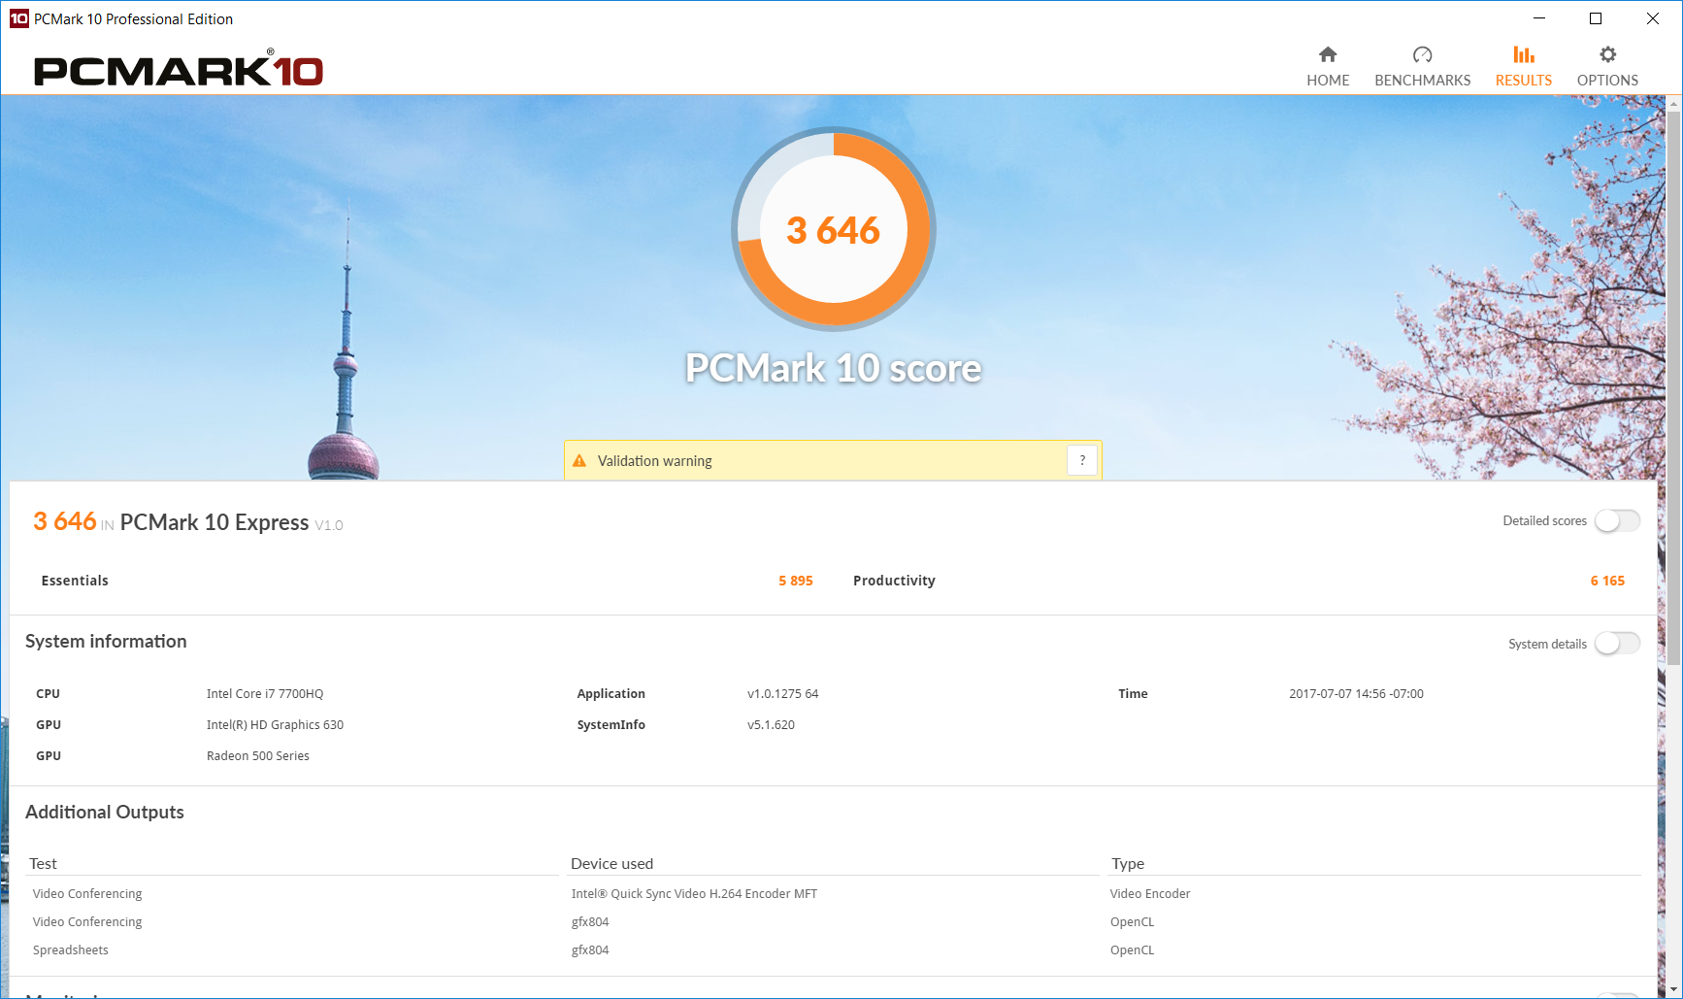Image resolution: width=1683 pixels, height=999 pixels.
Task: Click the Essentials score 5 895
Action: point(796,581)
